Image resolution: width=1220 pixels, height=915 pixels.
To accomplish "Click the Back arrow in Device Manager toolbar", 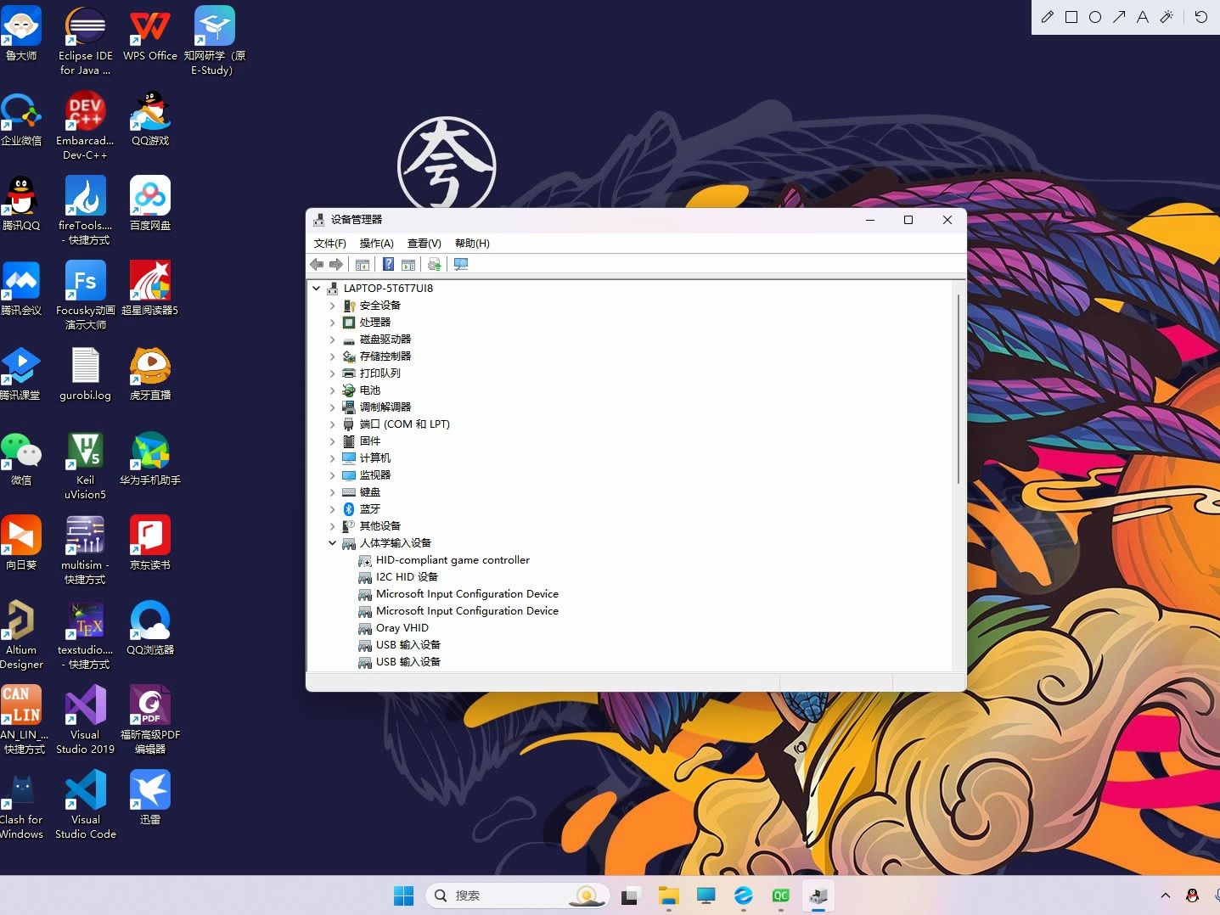I will pos(317,265).
